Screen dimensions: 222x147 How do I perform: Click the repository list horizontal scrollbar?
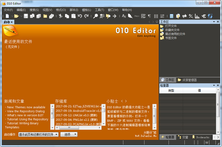[78, 127]
